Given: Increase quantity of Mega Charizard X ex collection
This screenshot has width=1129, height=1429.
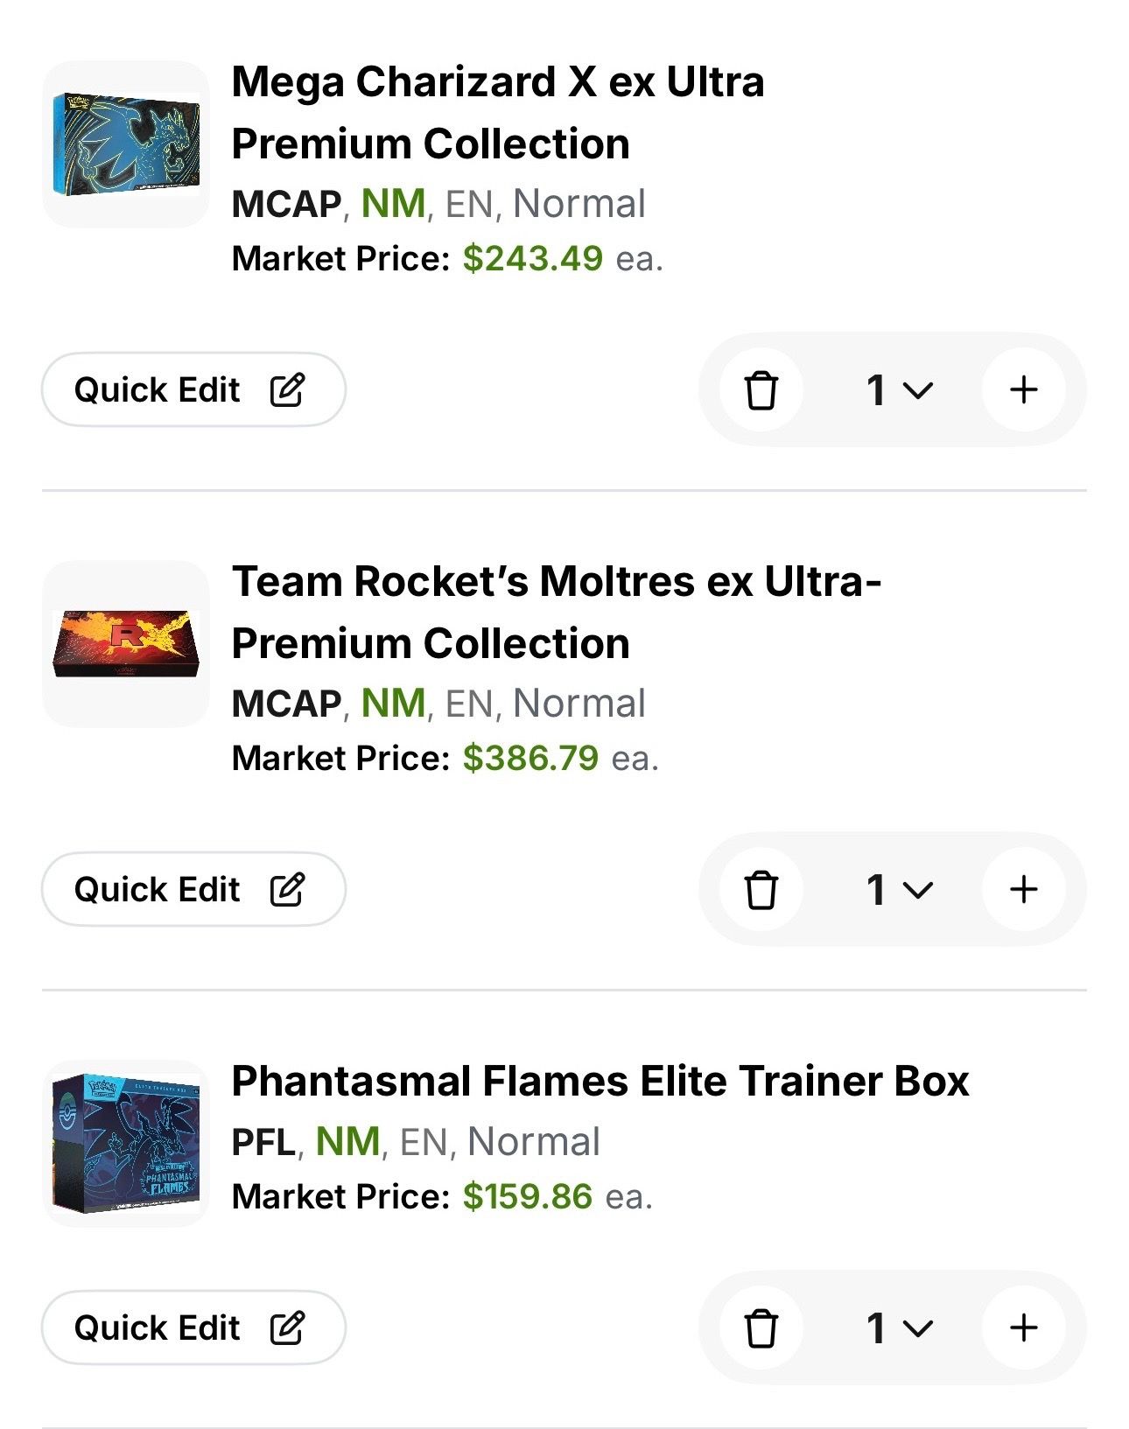Looking at the screenshot, I should tap(1023, 389).
